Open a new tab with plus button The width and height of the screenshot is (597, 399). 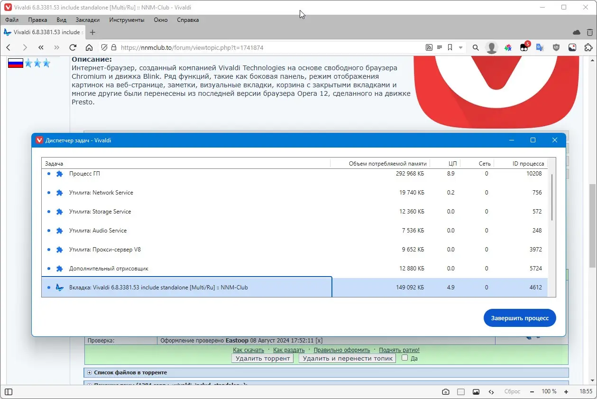[x=92, y=32]
